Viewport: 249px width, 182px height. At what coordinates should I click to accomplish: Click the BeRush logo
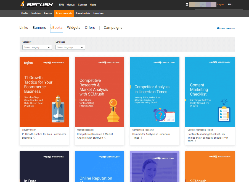tap(36, 4)
